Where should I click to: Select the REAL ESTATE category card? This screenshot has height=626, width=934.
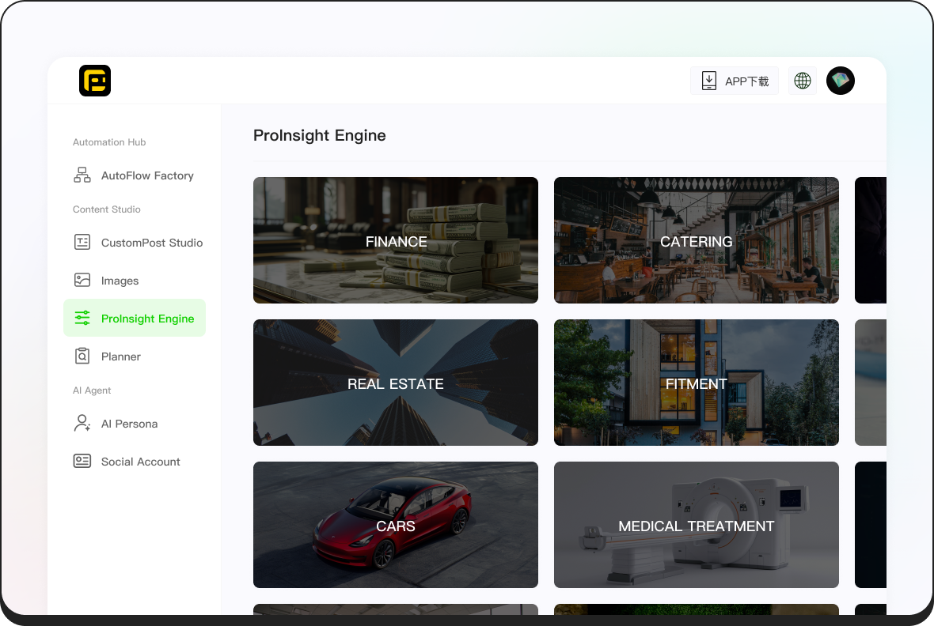point(396,383)
